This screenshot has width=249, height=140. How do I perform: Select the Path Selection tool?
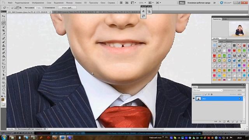pos(4,75)
